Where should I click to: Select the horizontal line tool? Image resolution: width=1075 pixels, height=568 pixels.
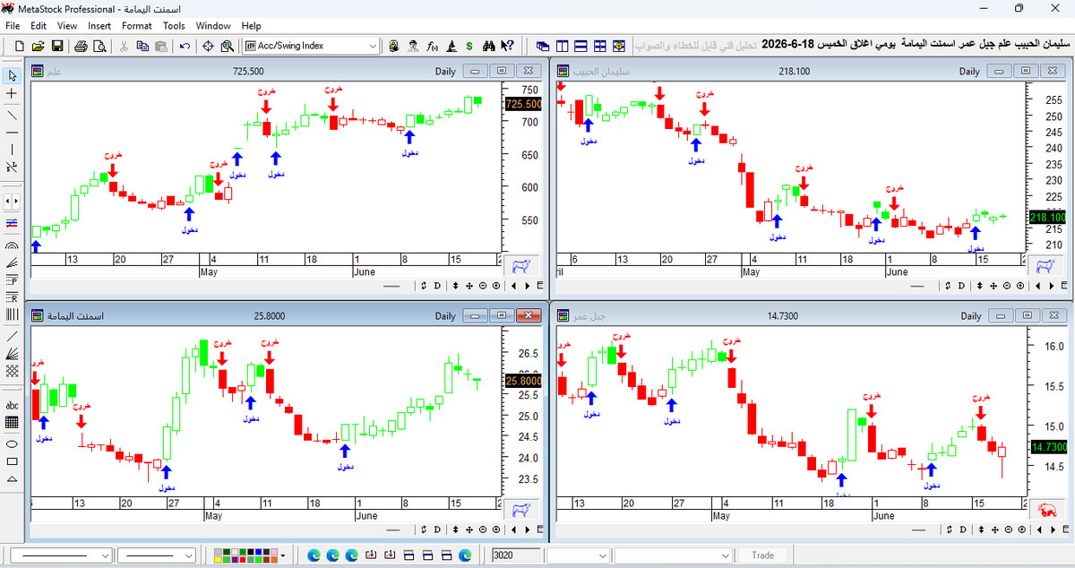(12, 132)
